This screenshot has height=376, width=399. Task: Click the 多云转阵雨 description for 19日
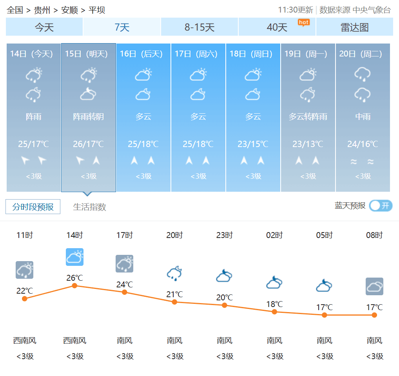[308, 116]
